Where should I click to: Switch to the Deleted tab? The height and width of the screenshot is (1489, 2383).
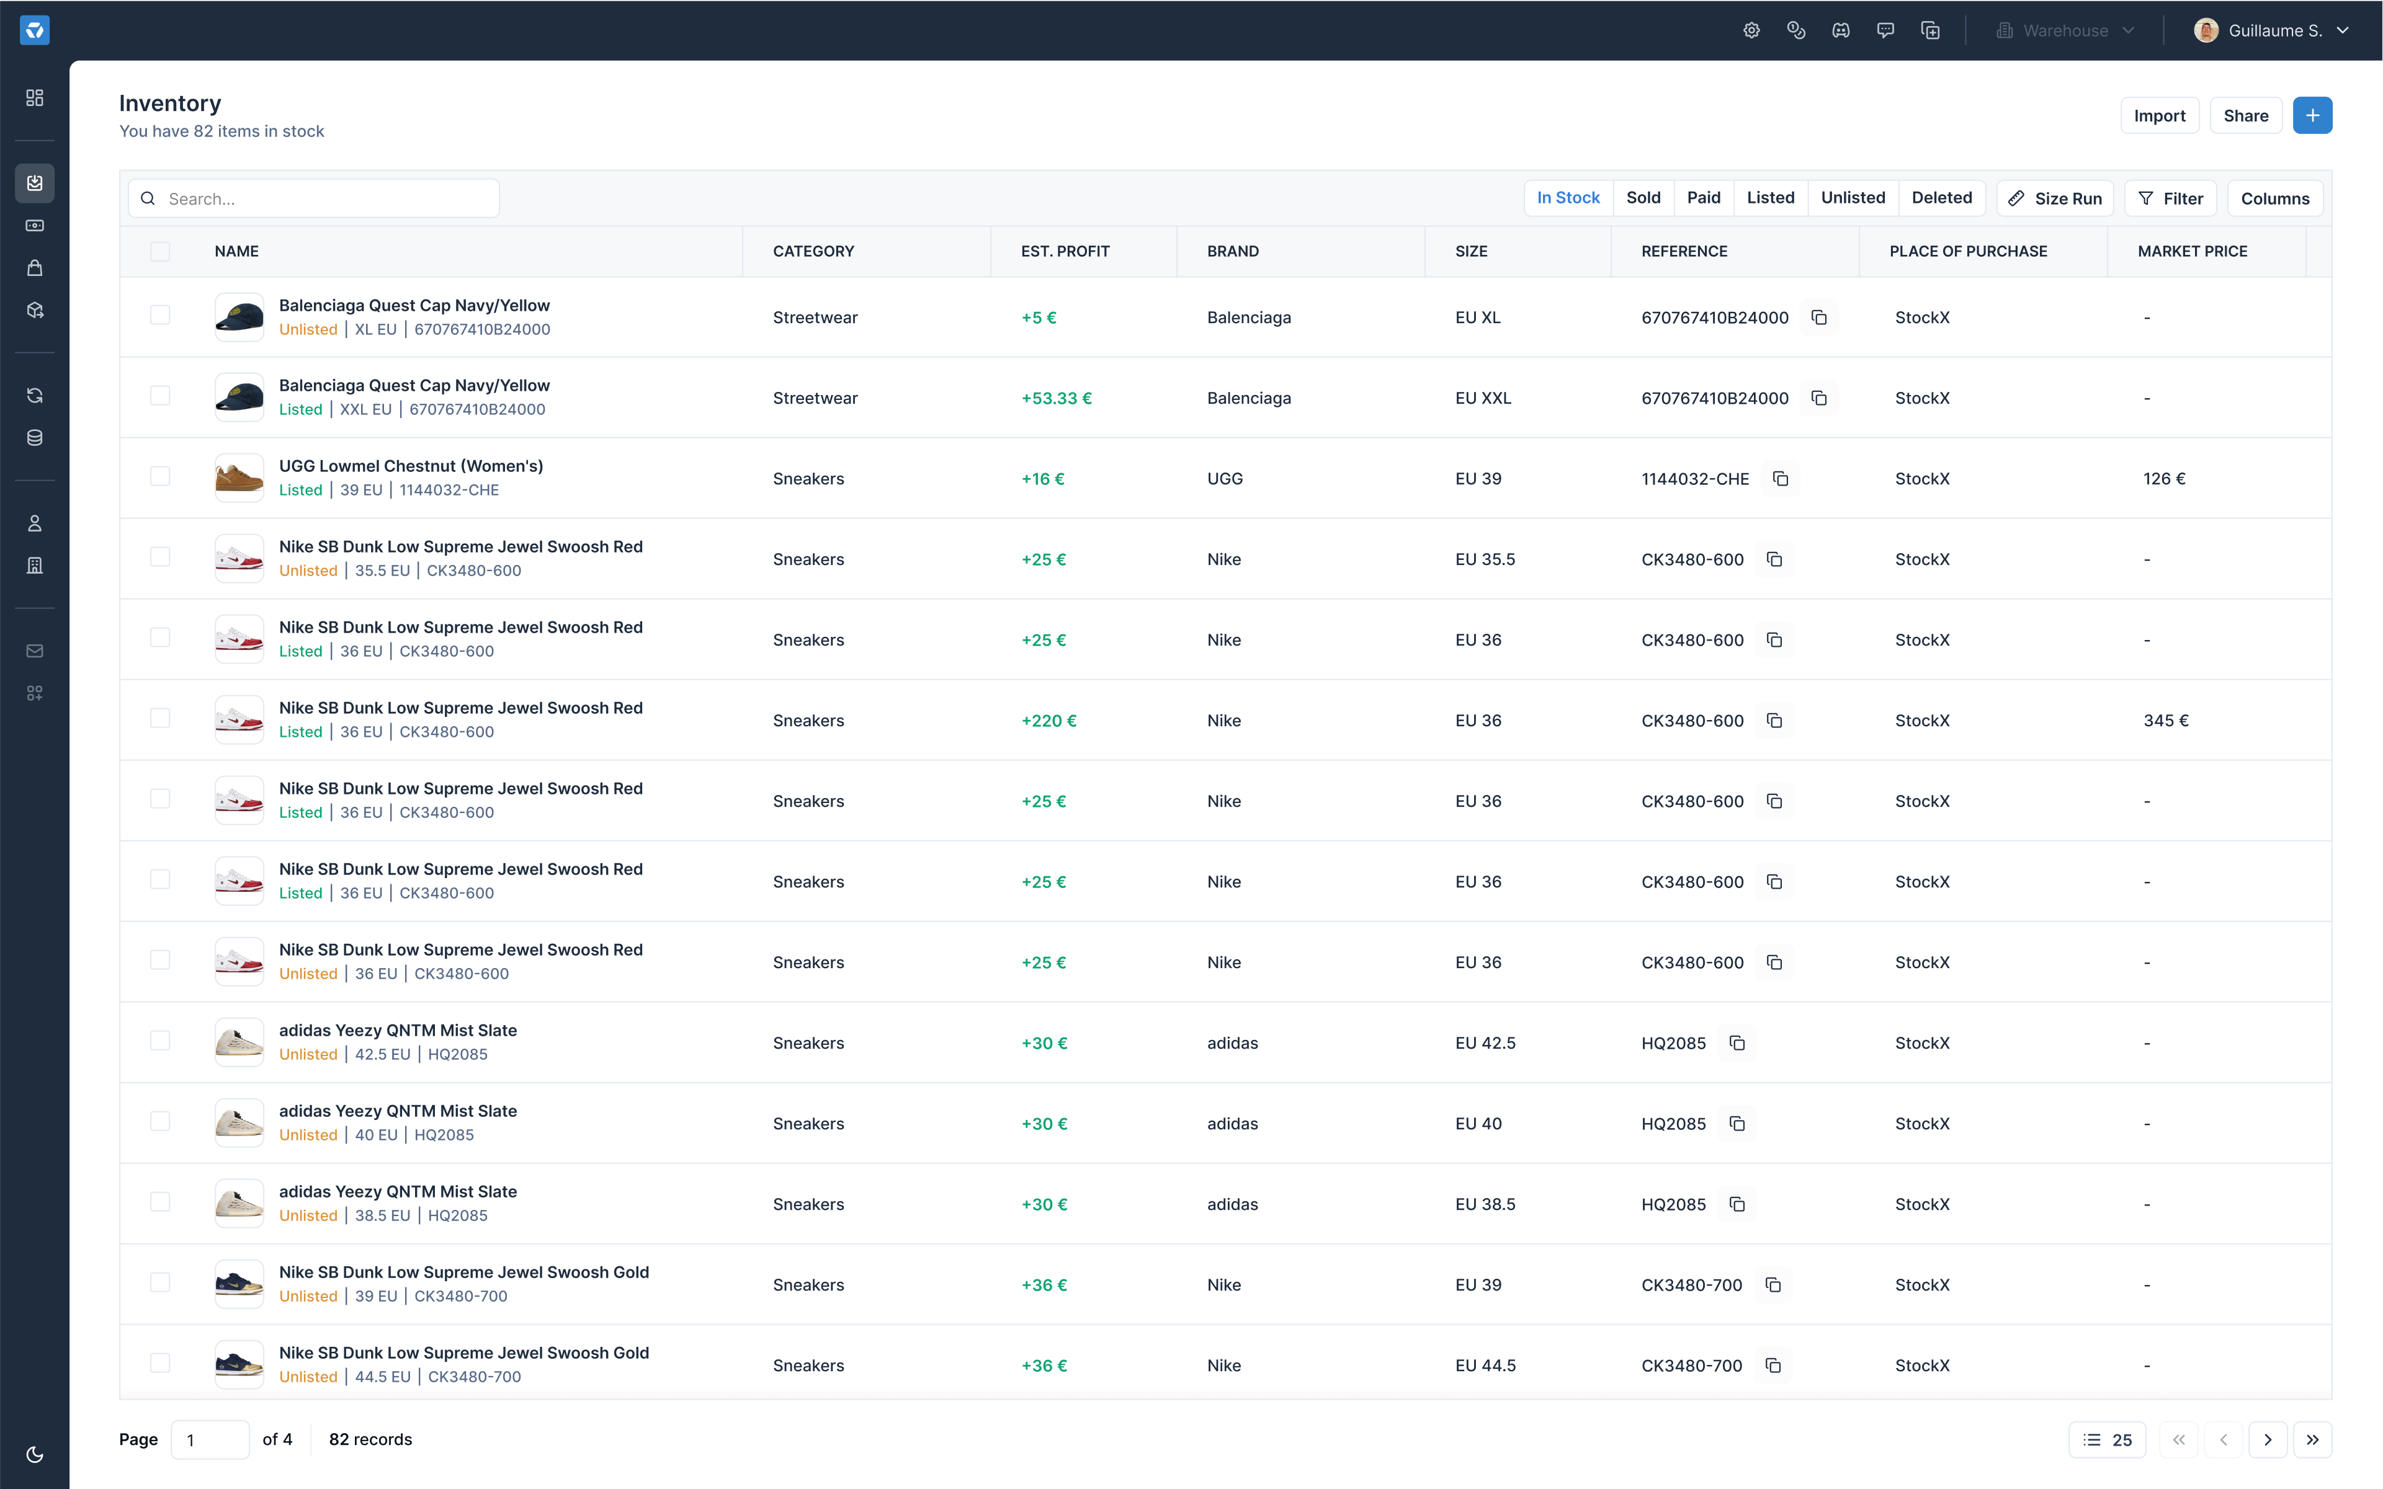point(1942,198)
